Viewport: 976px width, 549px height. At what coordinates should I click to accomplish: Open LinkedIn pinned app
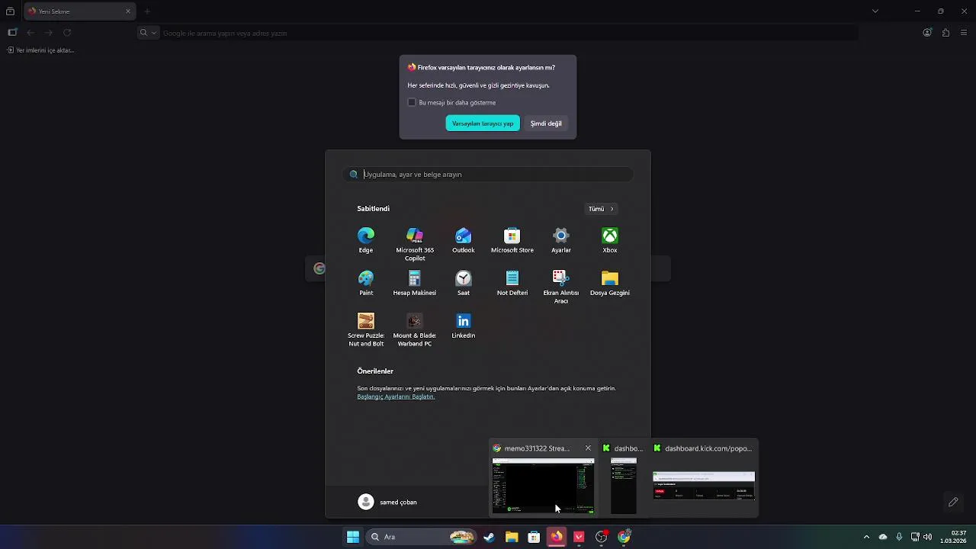click(x=464, y=326)
